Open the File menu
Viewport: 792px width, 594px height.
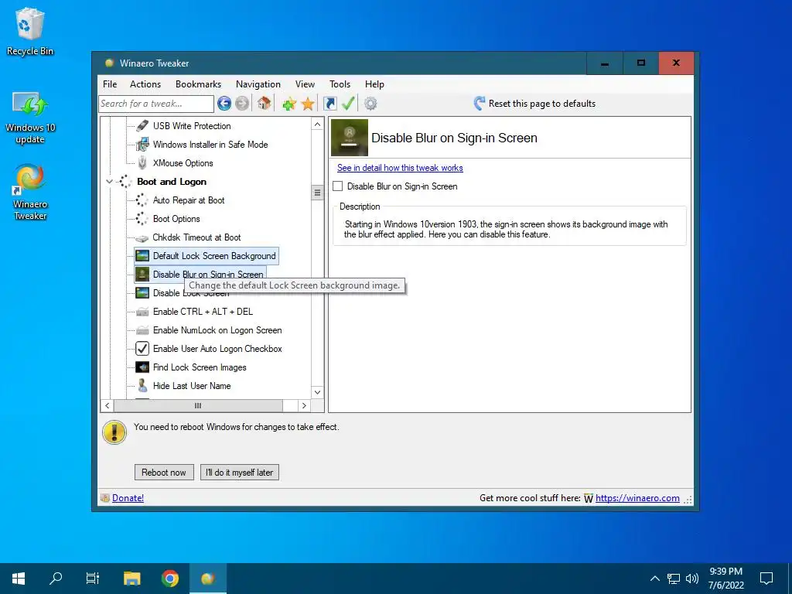point(110,84)
